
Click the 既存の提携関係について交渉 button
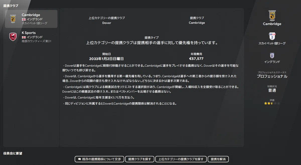click(x=99, y=159)
